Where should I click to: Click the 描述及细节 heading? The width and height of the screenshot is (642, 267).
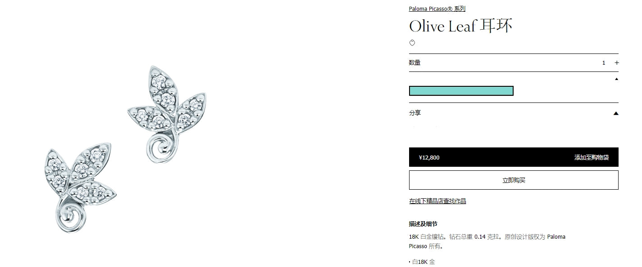pyautogui.click(x=423, y=224)
